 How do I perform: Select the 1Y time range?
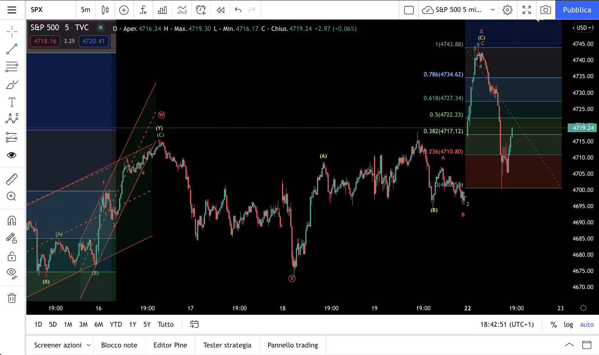pyautogui.click(x=133, y=325)
